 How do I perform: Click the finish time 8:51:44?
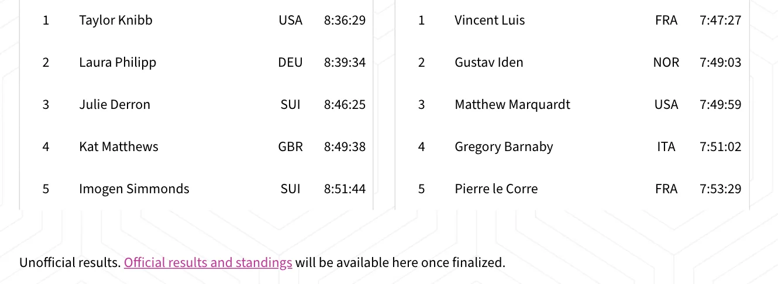[345, 189]
